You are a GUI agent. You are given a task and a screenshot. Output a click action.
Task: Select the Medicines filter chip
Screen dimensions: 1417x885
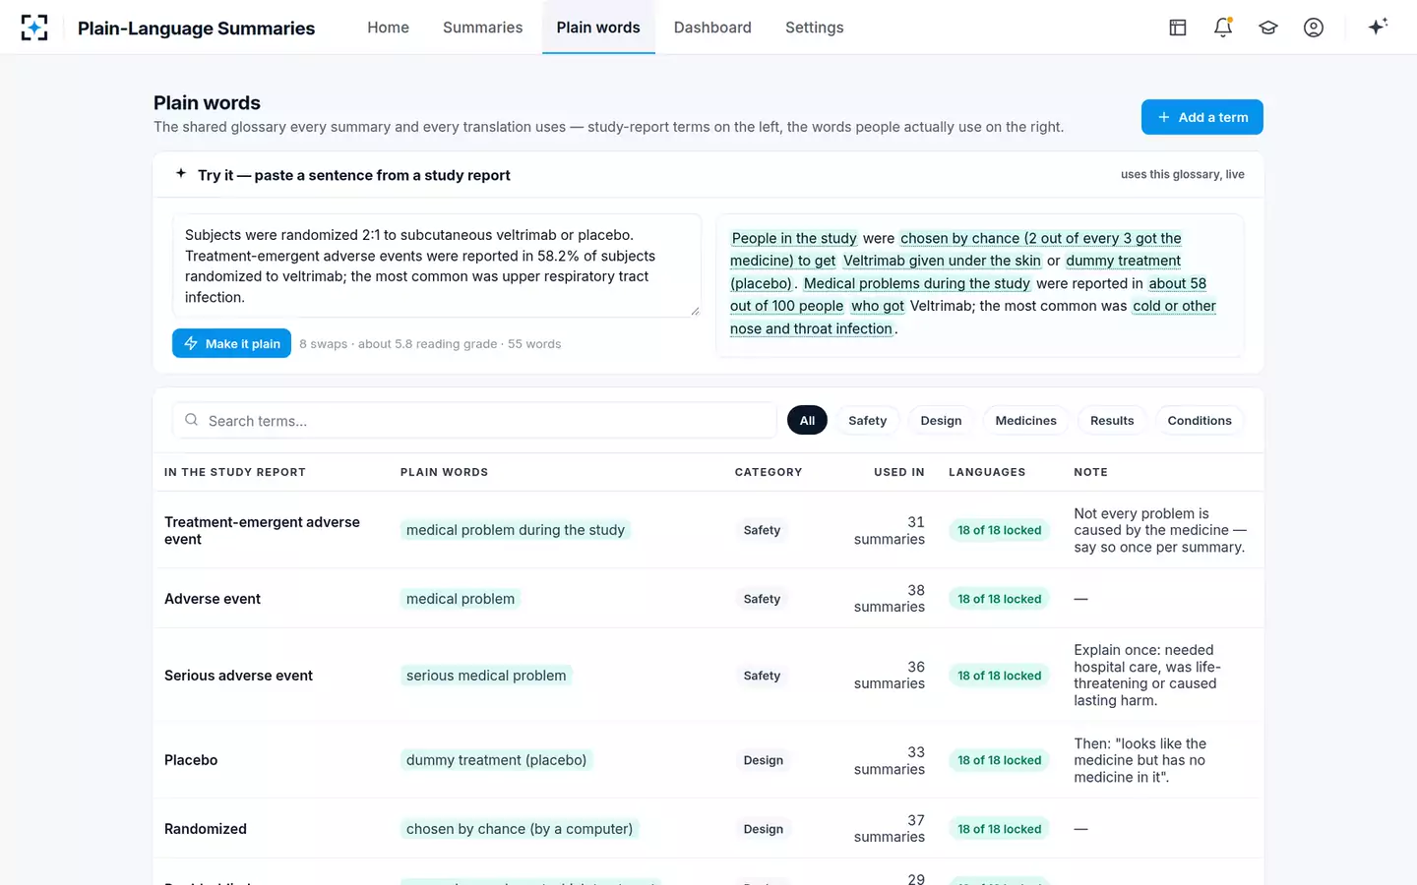1025,420
